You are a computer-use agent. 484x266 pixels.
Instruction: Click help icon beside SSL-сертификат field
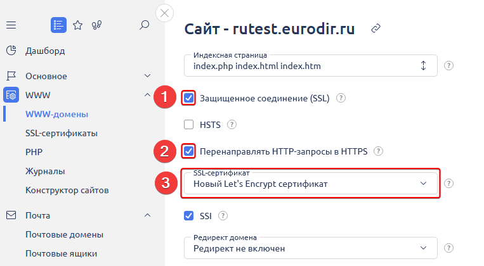tap(449, 183)
